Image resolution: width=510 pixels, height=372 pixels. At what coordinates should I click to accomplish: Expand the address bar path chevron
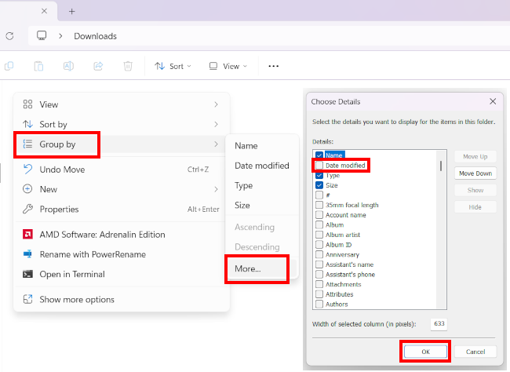coord(60,36)
